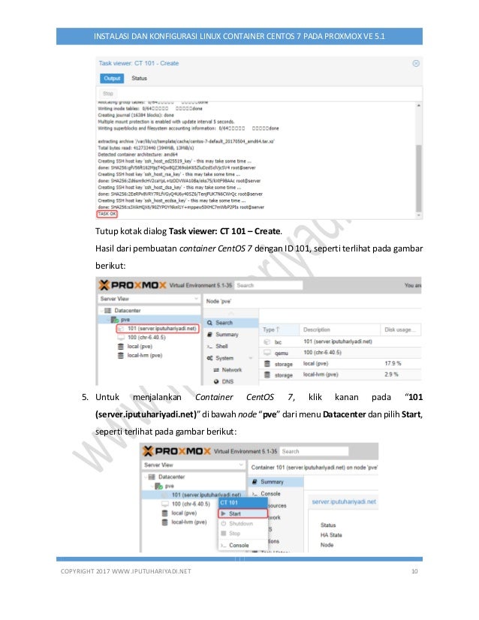Select the Datacenter icon in Node 'pve' view tree
This screenshot has width=479, height=620.
(x=107, y=311)
